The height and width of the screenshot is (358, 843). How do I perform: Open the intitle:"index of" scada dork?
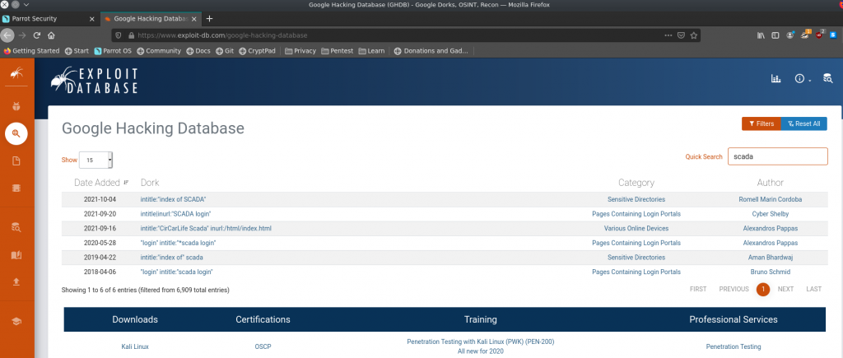[x=171, y=258]
